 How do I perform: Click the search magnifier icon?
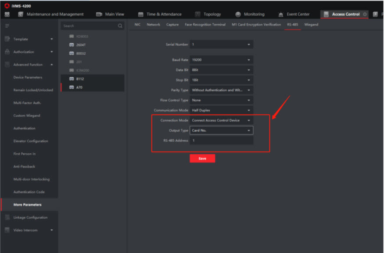pos(120,26)
